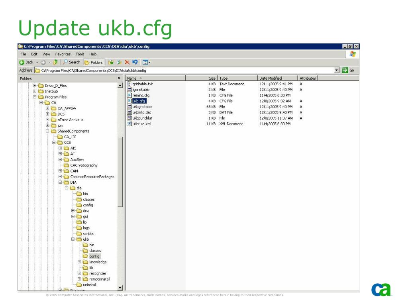Select the CAM folder icon
This screenshot has width=408, height=306.
point(67,171)
